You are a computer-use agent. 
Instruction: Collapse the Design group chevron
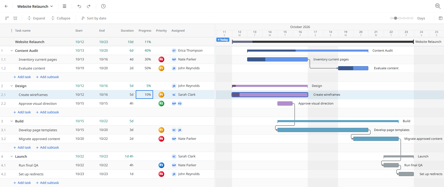click(12, 86)
